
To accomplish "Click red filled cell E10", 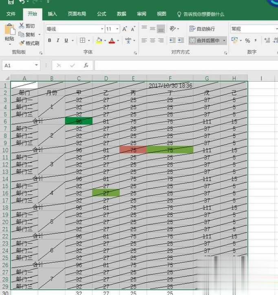I will tap(133, 150).
